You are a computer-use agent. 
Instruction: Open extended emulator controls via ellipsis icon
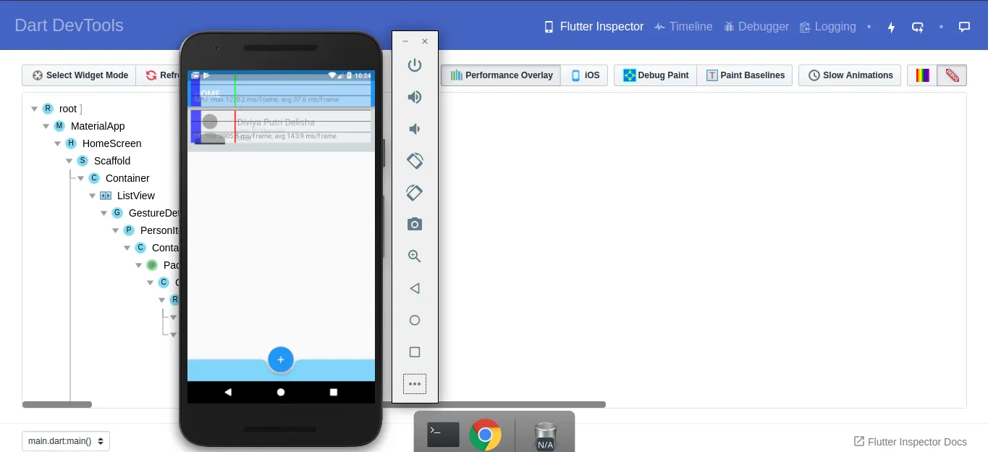click(415, 384)
